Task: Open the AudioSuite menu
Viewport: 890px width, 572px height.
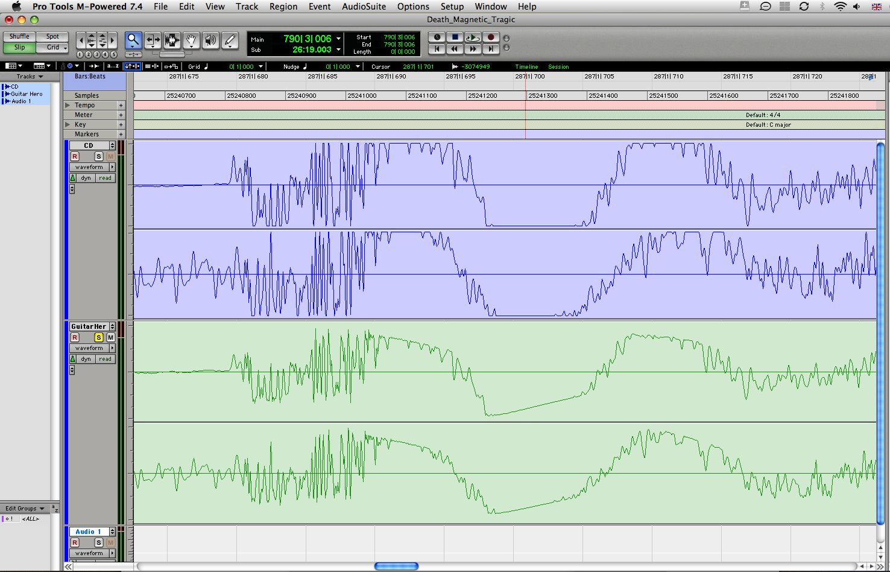Action: [x=364, y=7]
